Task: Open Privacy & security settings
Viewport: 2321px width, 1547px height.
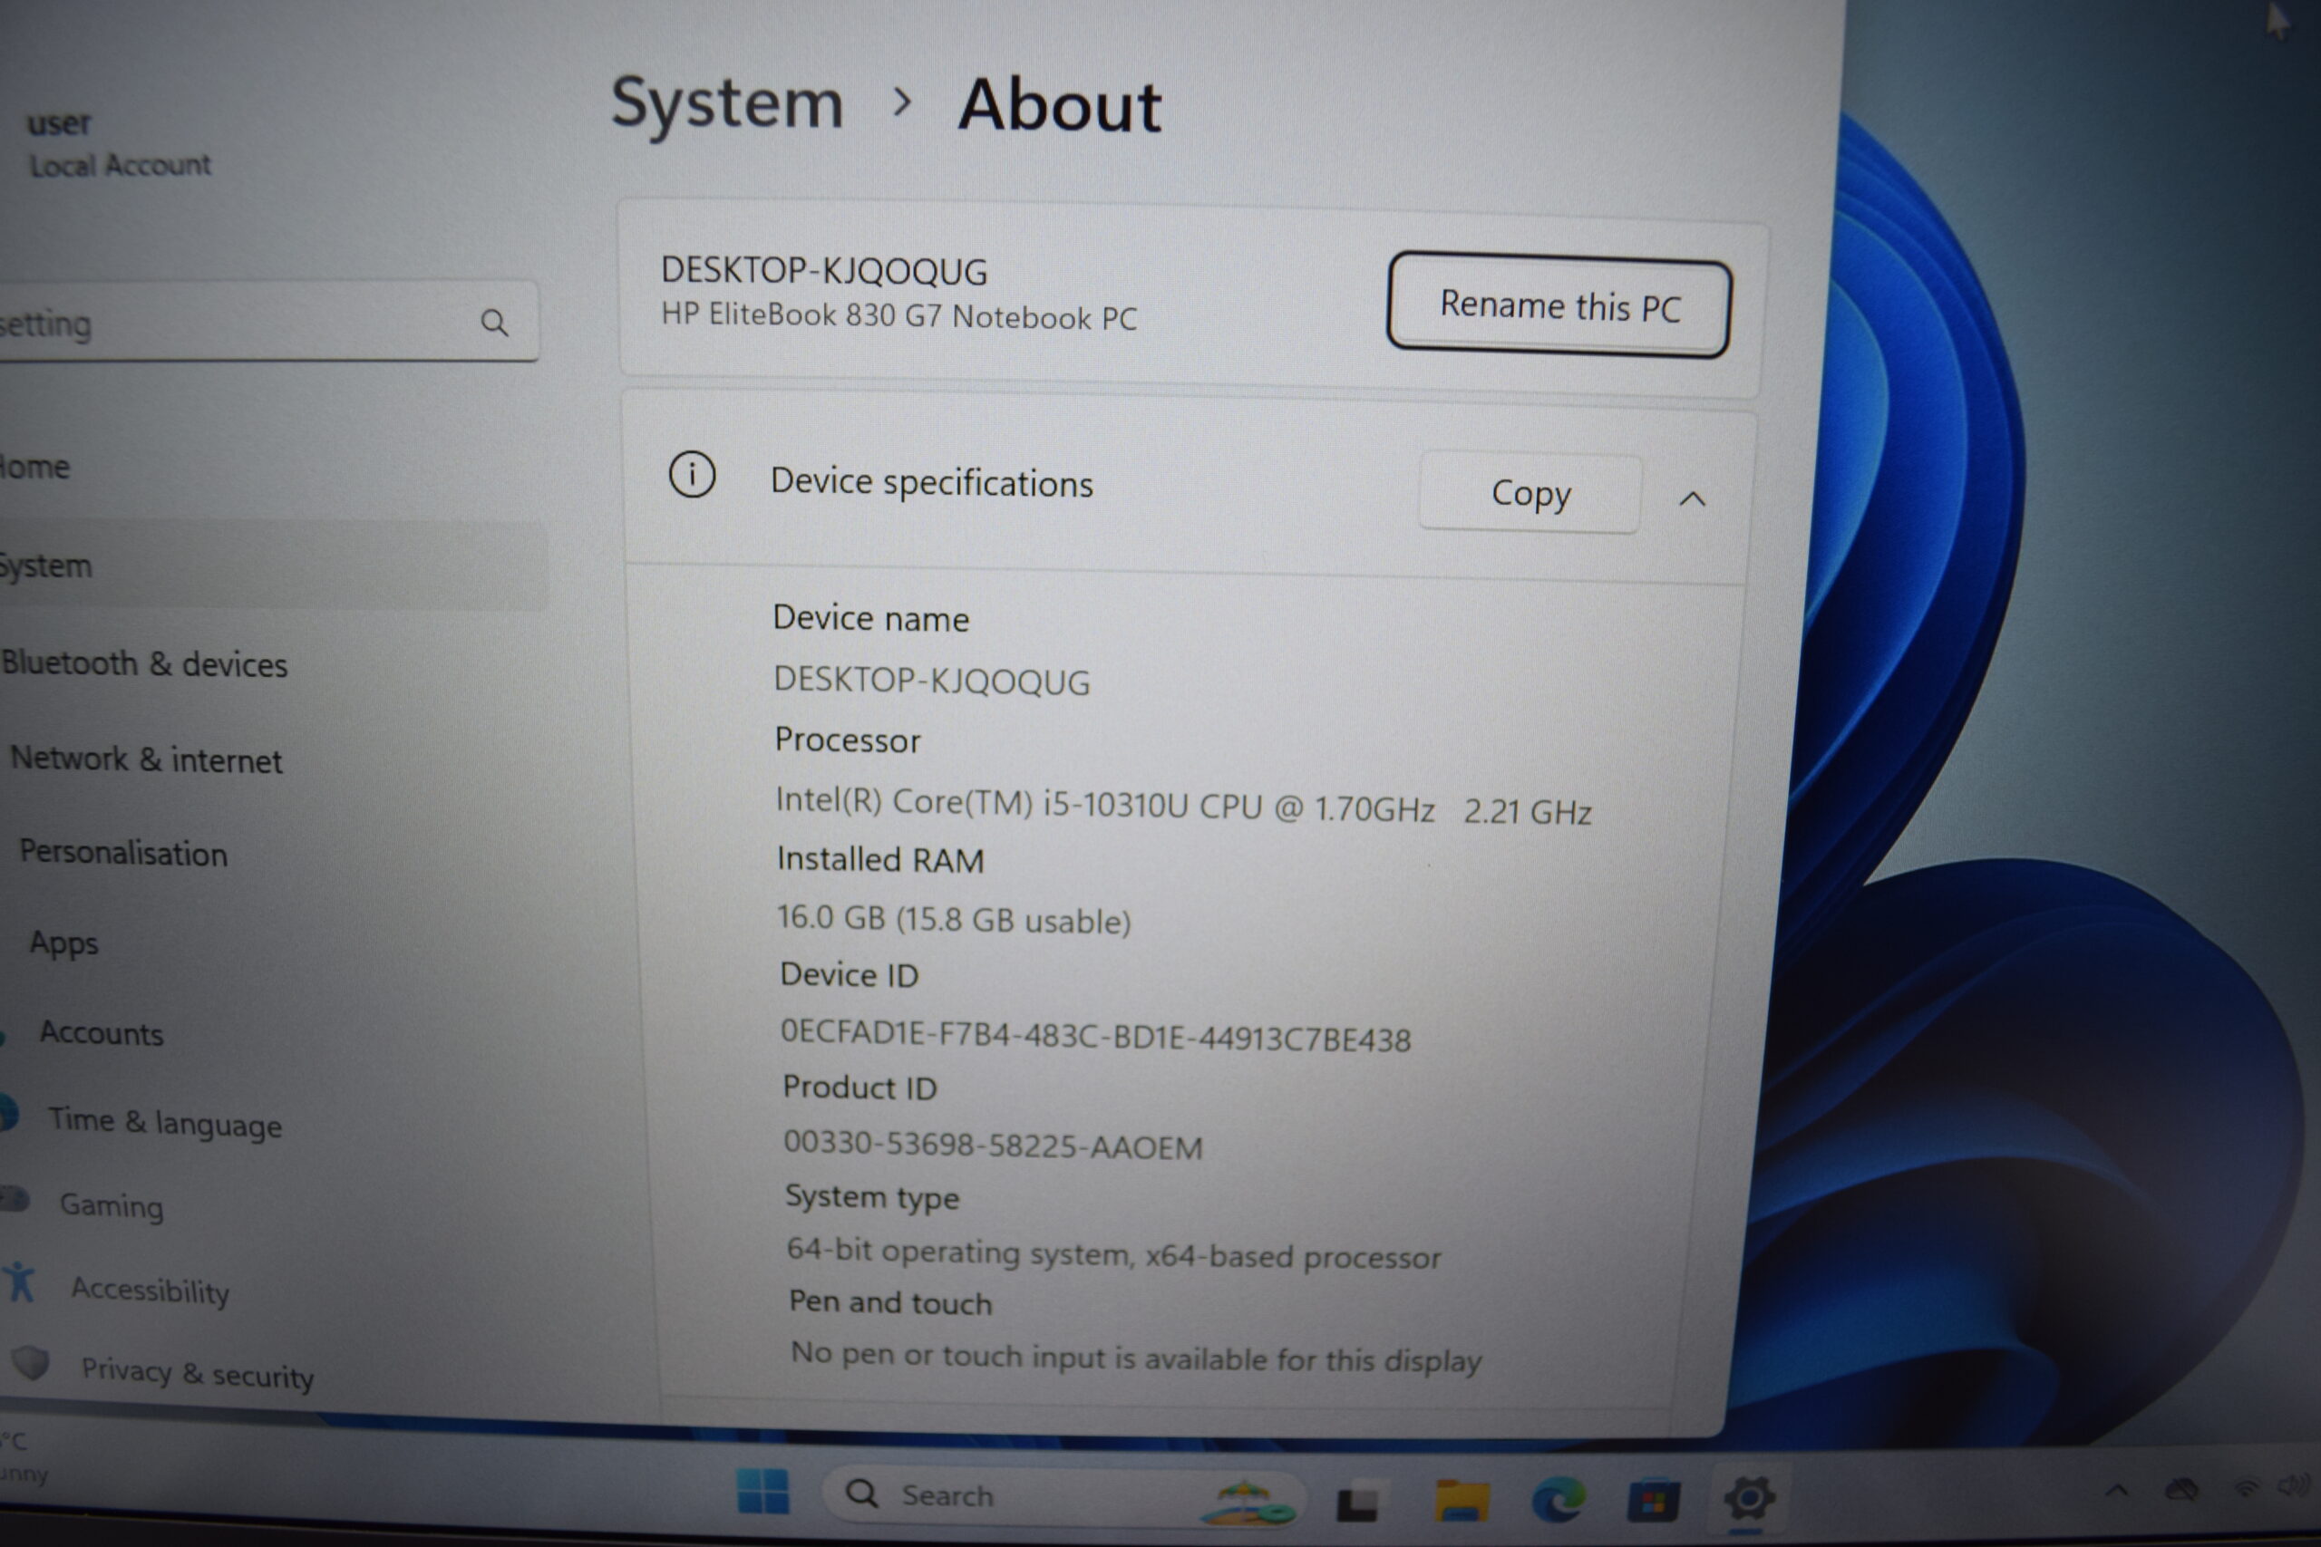Action: point(198,1372)
